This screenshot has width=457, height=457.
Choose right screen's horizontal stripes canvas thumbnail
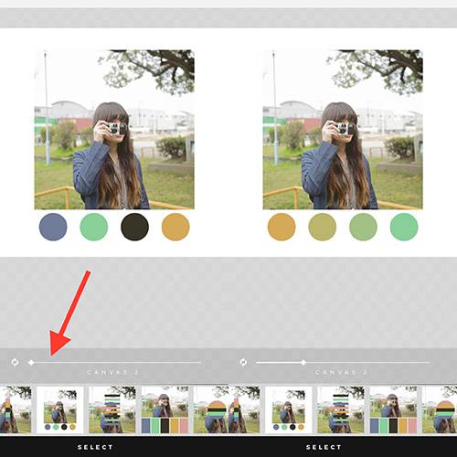[x=341, y=410]
